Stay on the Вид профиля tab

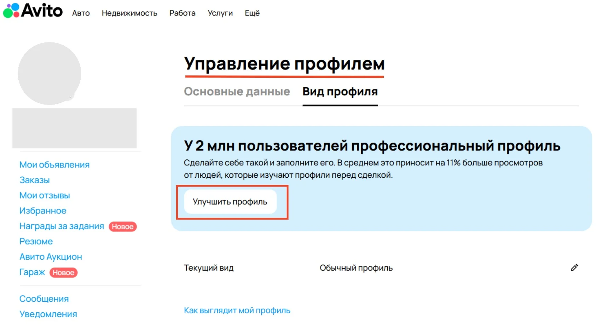click(340, 92)
